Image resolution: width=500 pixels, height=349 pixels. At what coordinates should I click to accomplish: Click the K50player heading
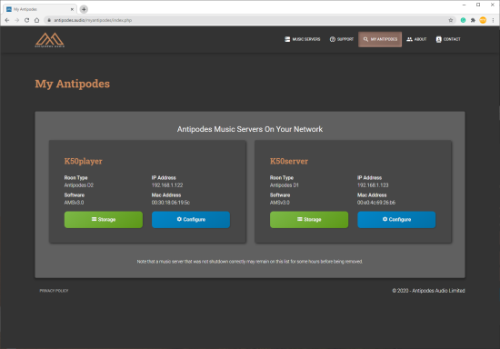[84, 161]
